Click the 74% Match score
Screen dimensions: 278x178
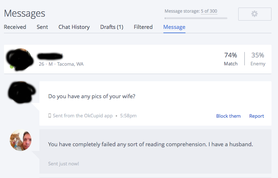(231, 59)
